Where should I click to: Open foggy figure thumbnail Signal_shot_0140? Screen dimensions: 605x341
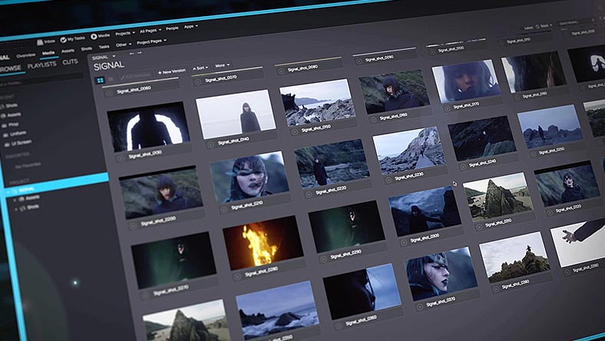pos(236,114)
